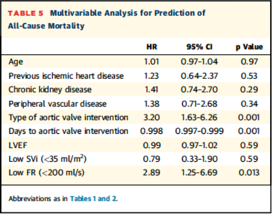Click the 'p Value' column header

point(249,47)
